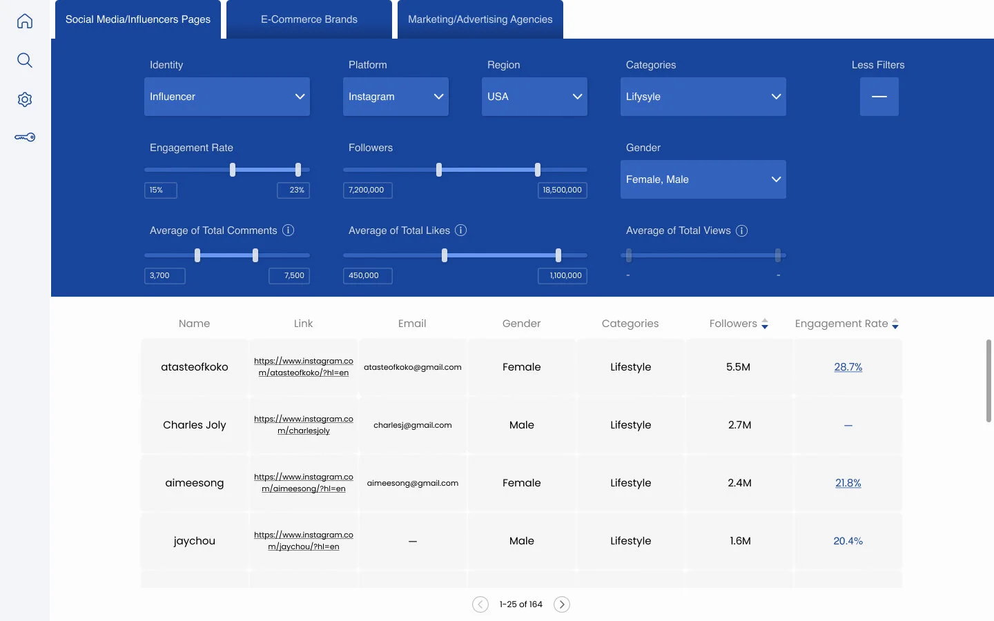The height and width of the screenshot is (621, 994).
Task: Go to the next results page
Action: tap(562, 604)
